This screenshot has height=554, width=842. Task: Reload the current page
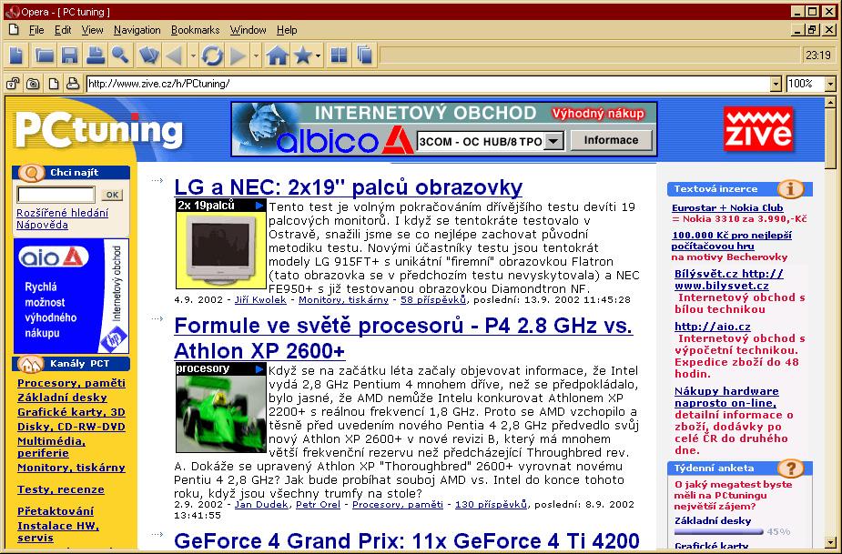[x=212, y=55]
